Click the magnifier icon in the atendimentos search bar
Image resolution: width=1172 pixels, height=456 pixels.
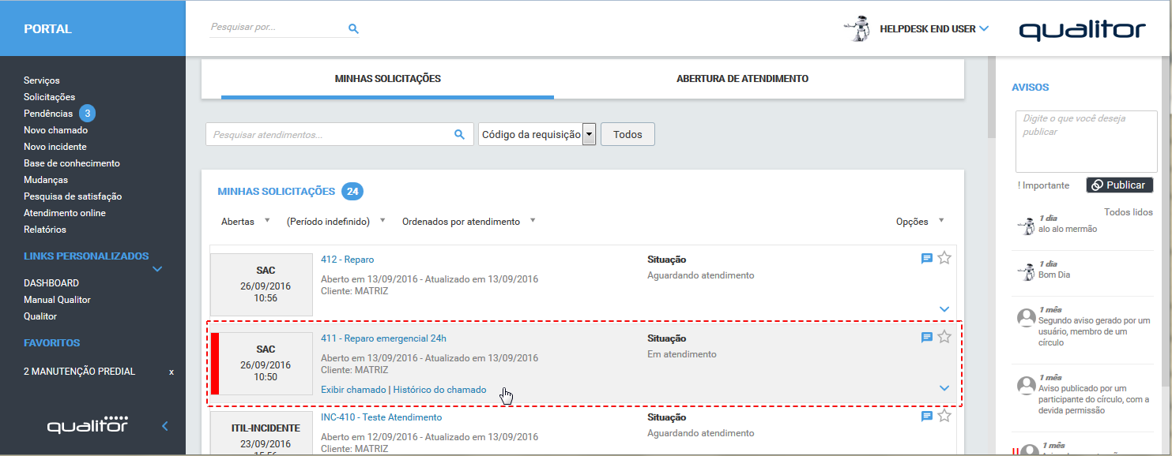458,134
